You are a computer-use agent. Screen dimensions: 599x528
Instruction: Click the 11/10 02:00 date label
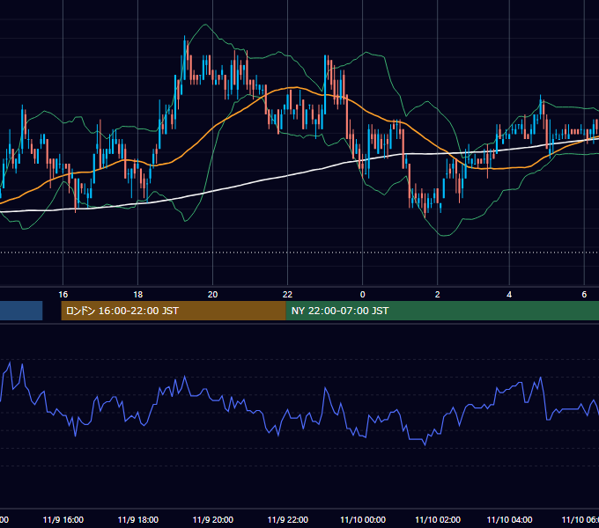[438, 520]
